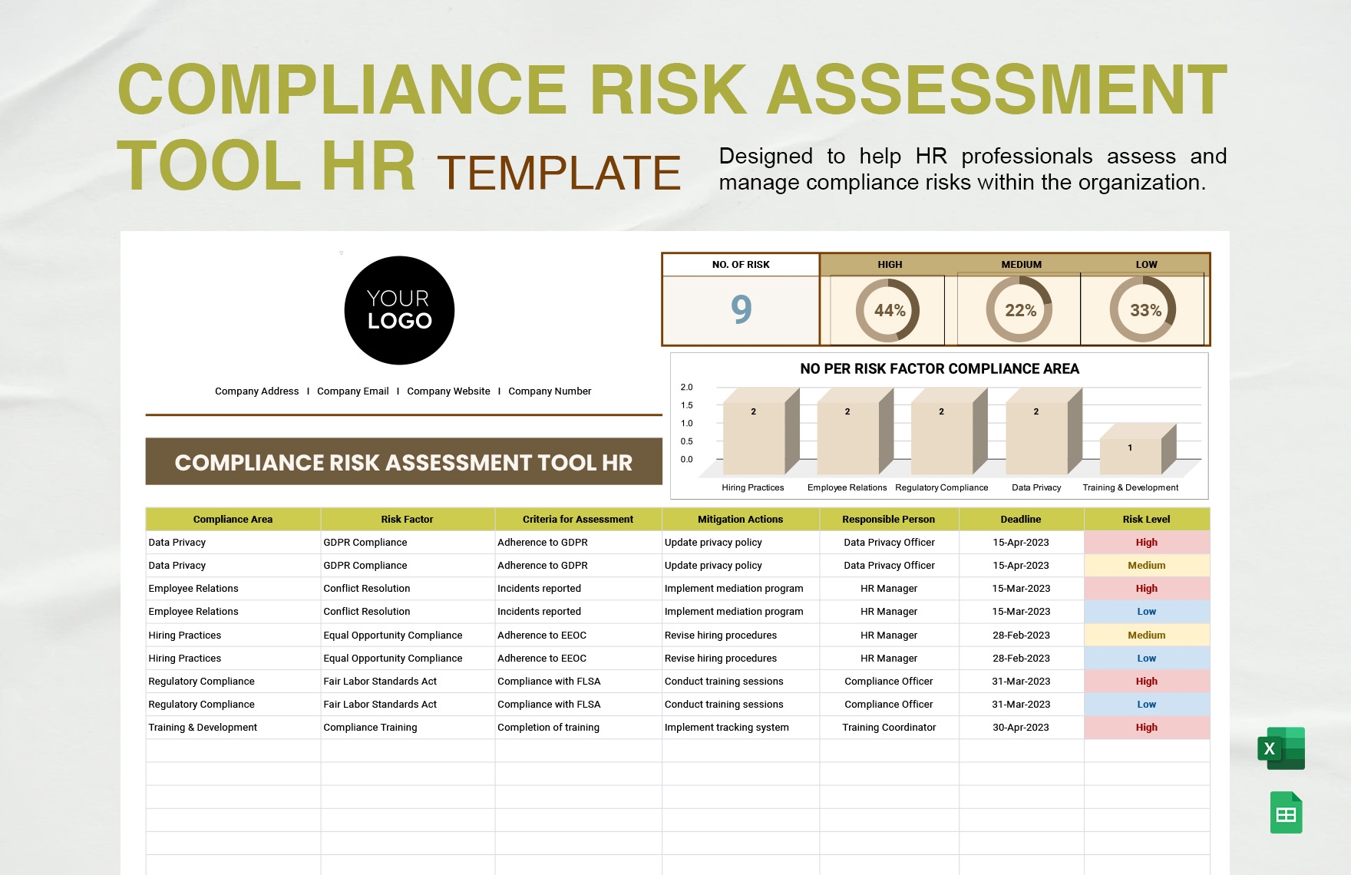Screen dimensions: 1351x875
Task: Click the LOW summary header
Action: [x=1146, y=265]
